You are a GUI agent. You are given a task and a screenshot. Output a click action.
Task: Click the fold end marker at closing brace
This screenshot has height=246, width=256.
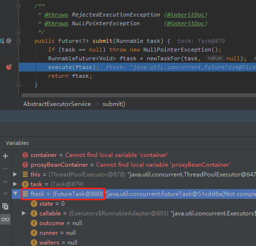click(18, 85)
